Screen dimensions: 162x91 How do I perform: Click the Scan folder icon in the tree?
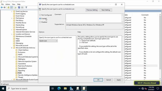click(16, 73)
